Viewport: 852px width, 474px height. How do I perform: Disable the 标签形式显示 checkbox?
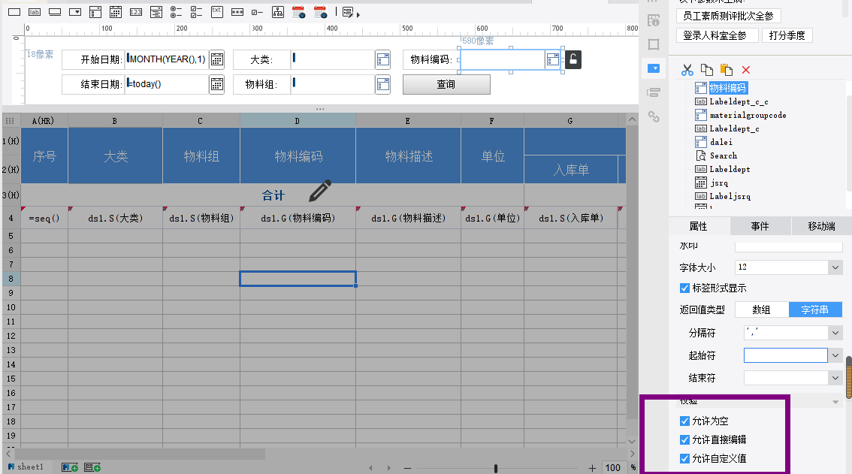[x=684, y=288]
